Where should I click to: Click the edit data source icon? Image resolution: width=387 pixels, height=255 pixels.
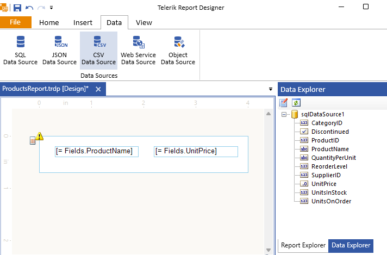284,102
